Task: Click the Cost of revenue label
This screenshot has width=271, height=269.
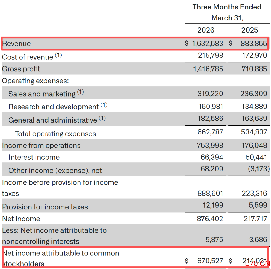Action: point(27,57)
